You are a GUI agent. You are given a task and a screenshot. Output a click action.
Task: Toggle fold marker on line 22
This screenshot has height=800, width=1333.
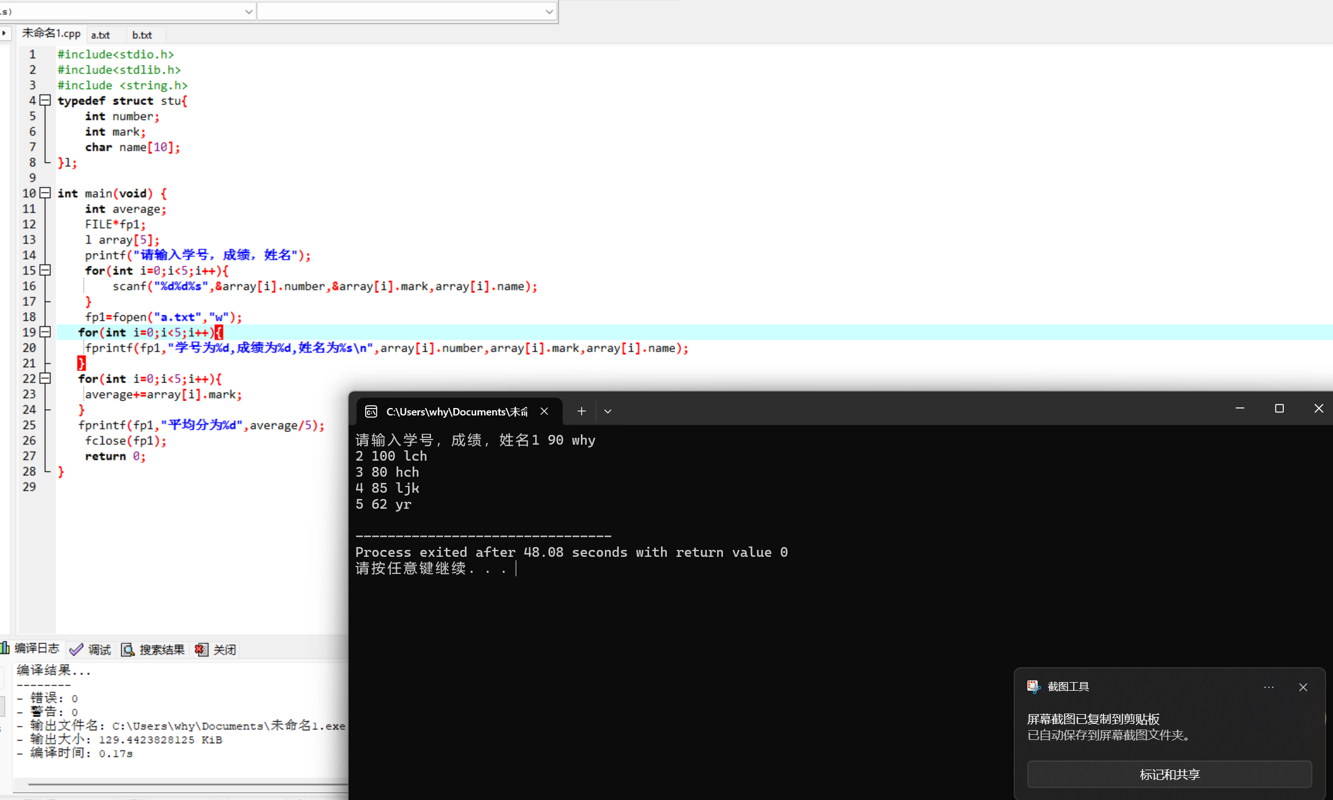(45, 379)
